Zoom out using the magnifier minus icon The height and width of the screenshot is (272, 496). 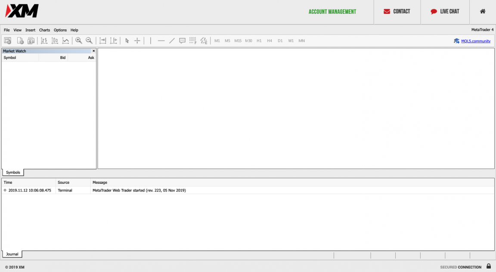point(89,40)
